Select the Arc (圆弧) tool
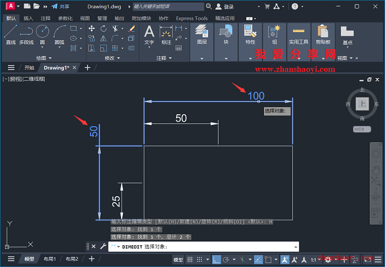Screen dimensions: 385x267 (x=59, y=35)
